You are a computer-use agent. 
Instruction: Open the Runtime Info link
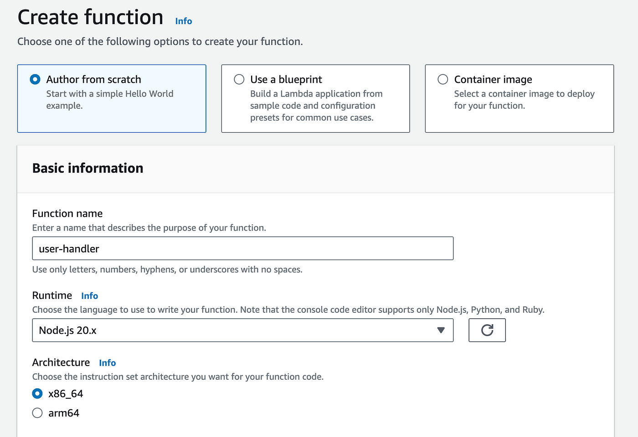(89, 296)
